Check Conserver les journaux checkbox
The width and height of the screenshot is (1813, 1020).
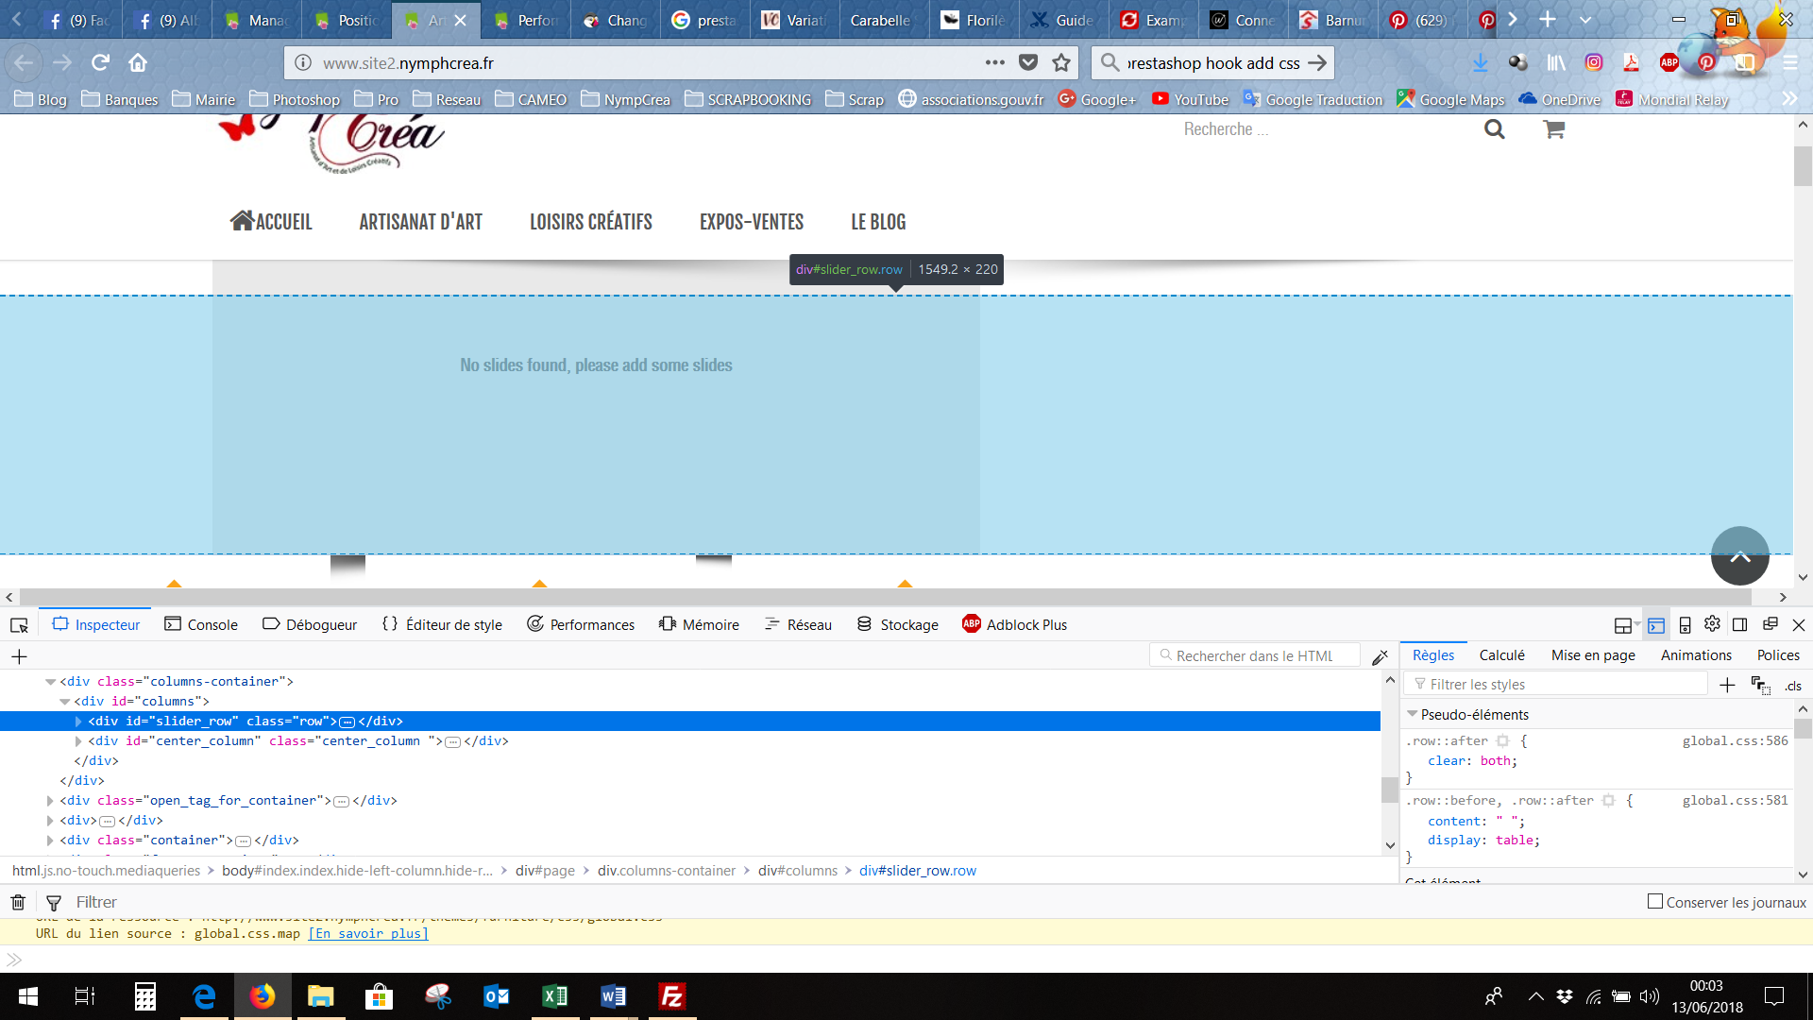pyautogui.click(x=1655, y=901)
